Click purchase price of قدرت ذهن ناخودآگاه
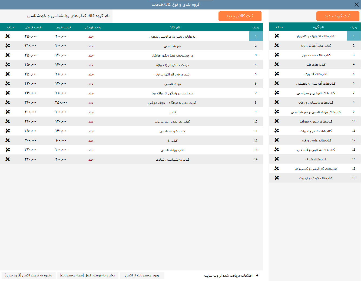Viewport: 361px width, 281px height. point(61,103)
